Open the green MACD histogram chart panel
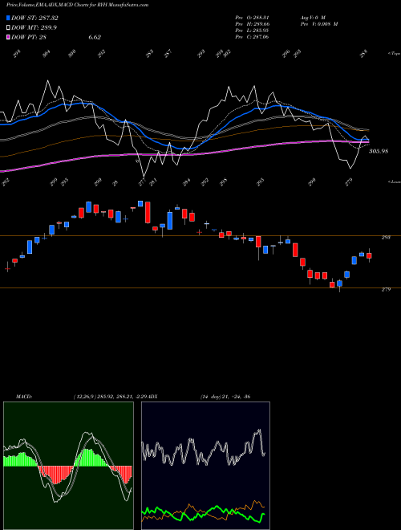The width and height of the screenshot is (401, 530). [x=68, y=466]
